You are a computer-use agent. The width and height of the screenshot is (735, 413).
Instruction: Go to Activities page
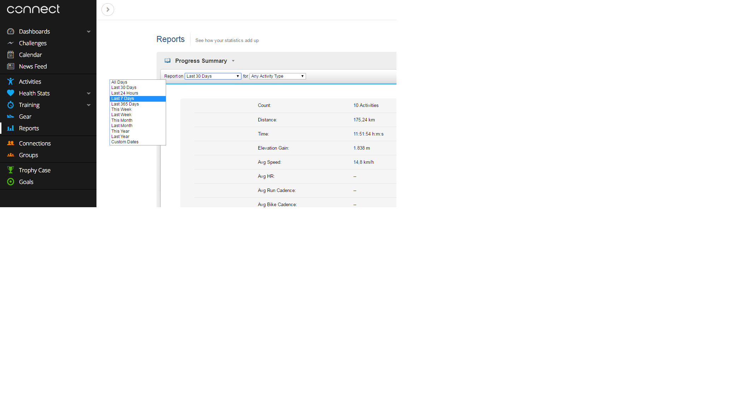point(30,82)
